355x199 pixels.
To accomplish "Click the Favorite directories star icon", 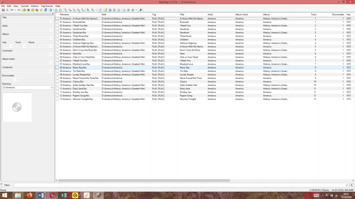I will point(41,10).
